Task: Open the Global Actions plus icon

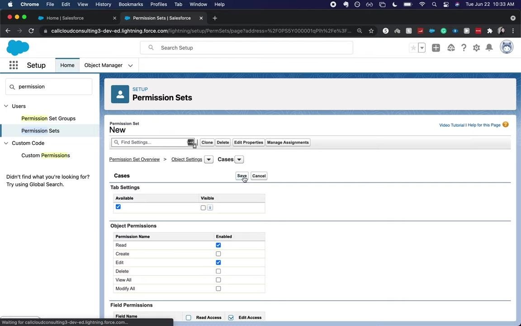Action: click(x=436, y=48)
